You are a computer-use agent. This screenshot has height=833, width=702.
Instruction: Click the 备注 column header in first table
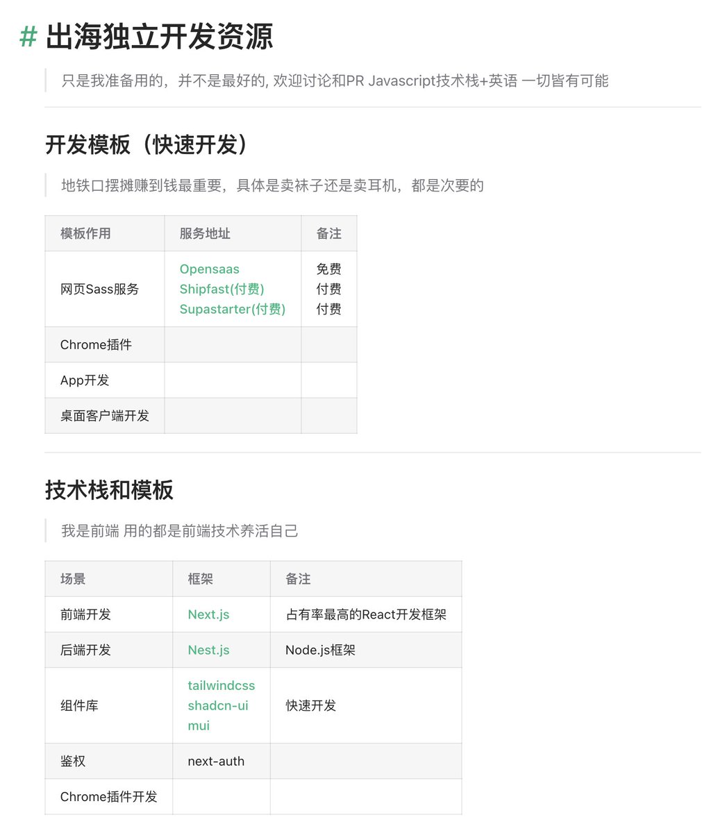click(x=328, y=233)
